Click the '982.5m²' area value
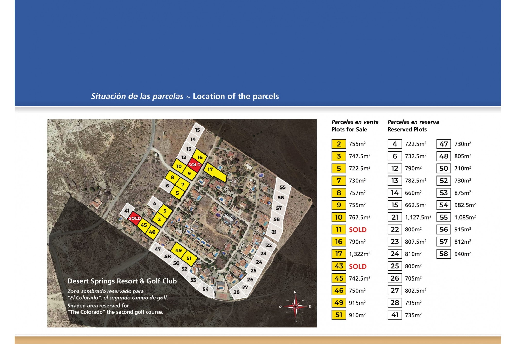This screenshot has width=516, height=344. click(465, 205)
